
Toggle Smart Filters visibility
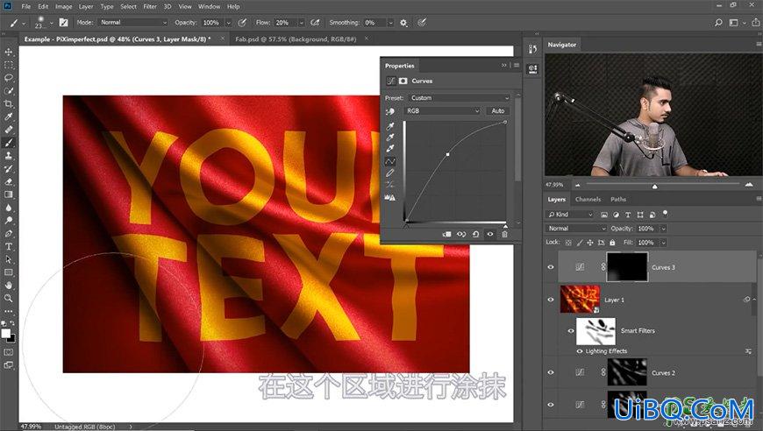point(571,331)
